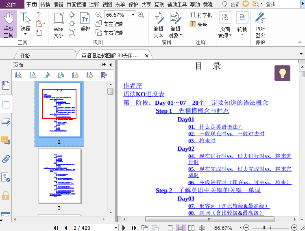Click the zoom in magnifier in ribbon

click(141, 15)
